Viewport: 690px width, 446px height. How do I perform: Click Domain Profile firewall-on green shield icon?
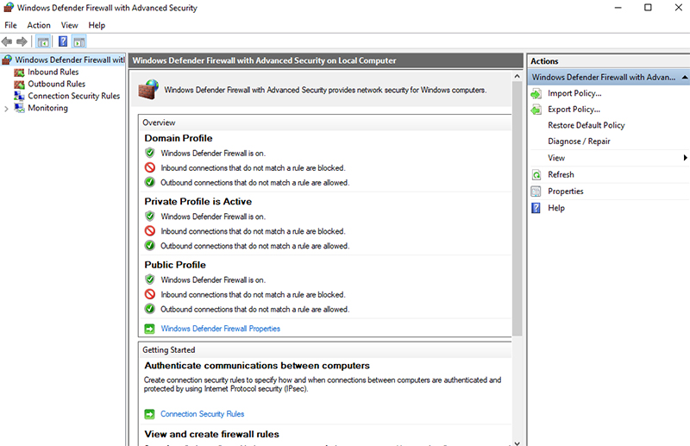coord(149,154)
